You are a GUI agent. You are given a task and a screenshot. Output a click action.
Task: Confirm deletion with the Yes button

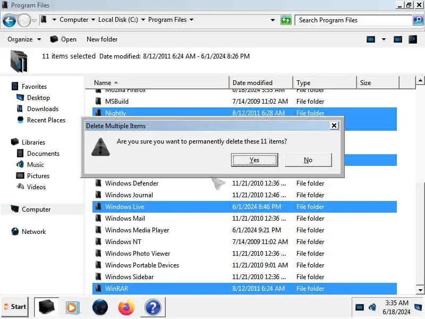tap(254, 160)
